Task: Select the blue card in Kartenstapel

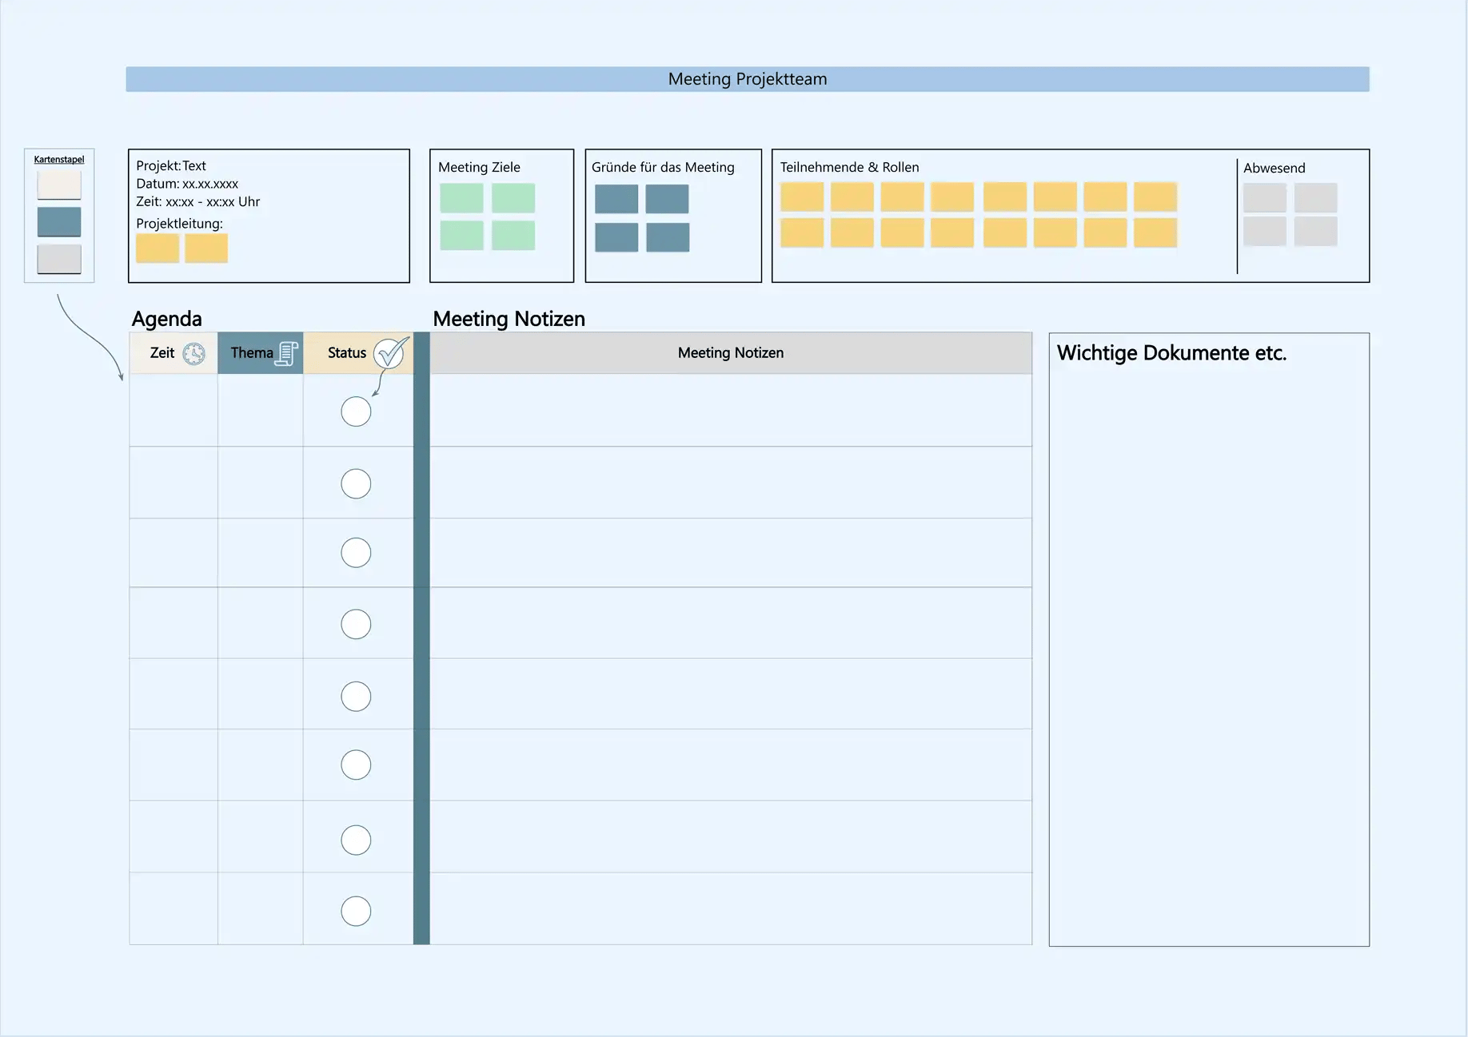Action: (x=59, y=221)
